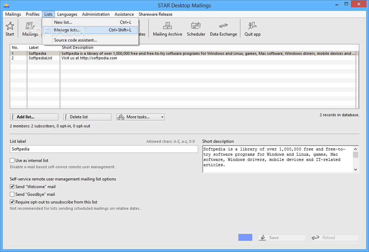The image size is (369, 252).
Task: Open the Scheduler toolbar icon
Action: (196, 29)
